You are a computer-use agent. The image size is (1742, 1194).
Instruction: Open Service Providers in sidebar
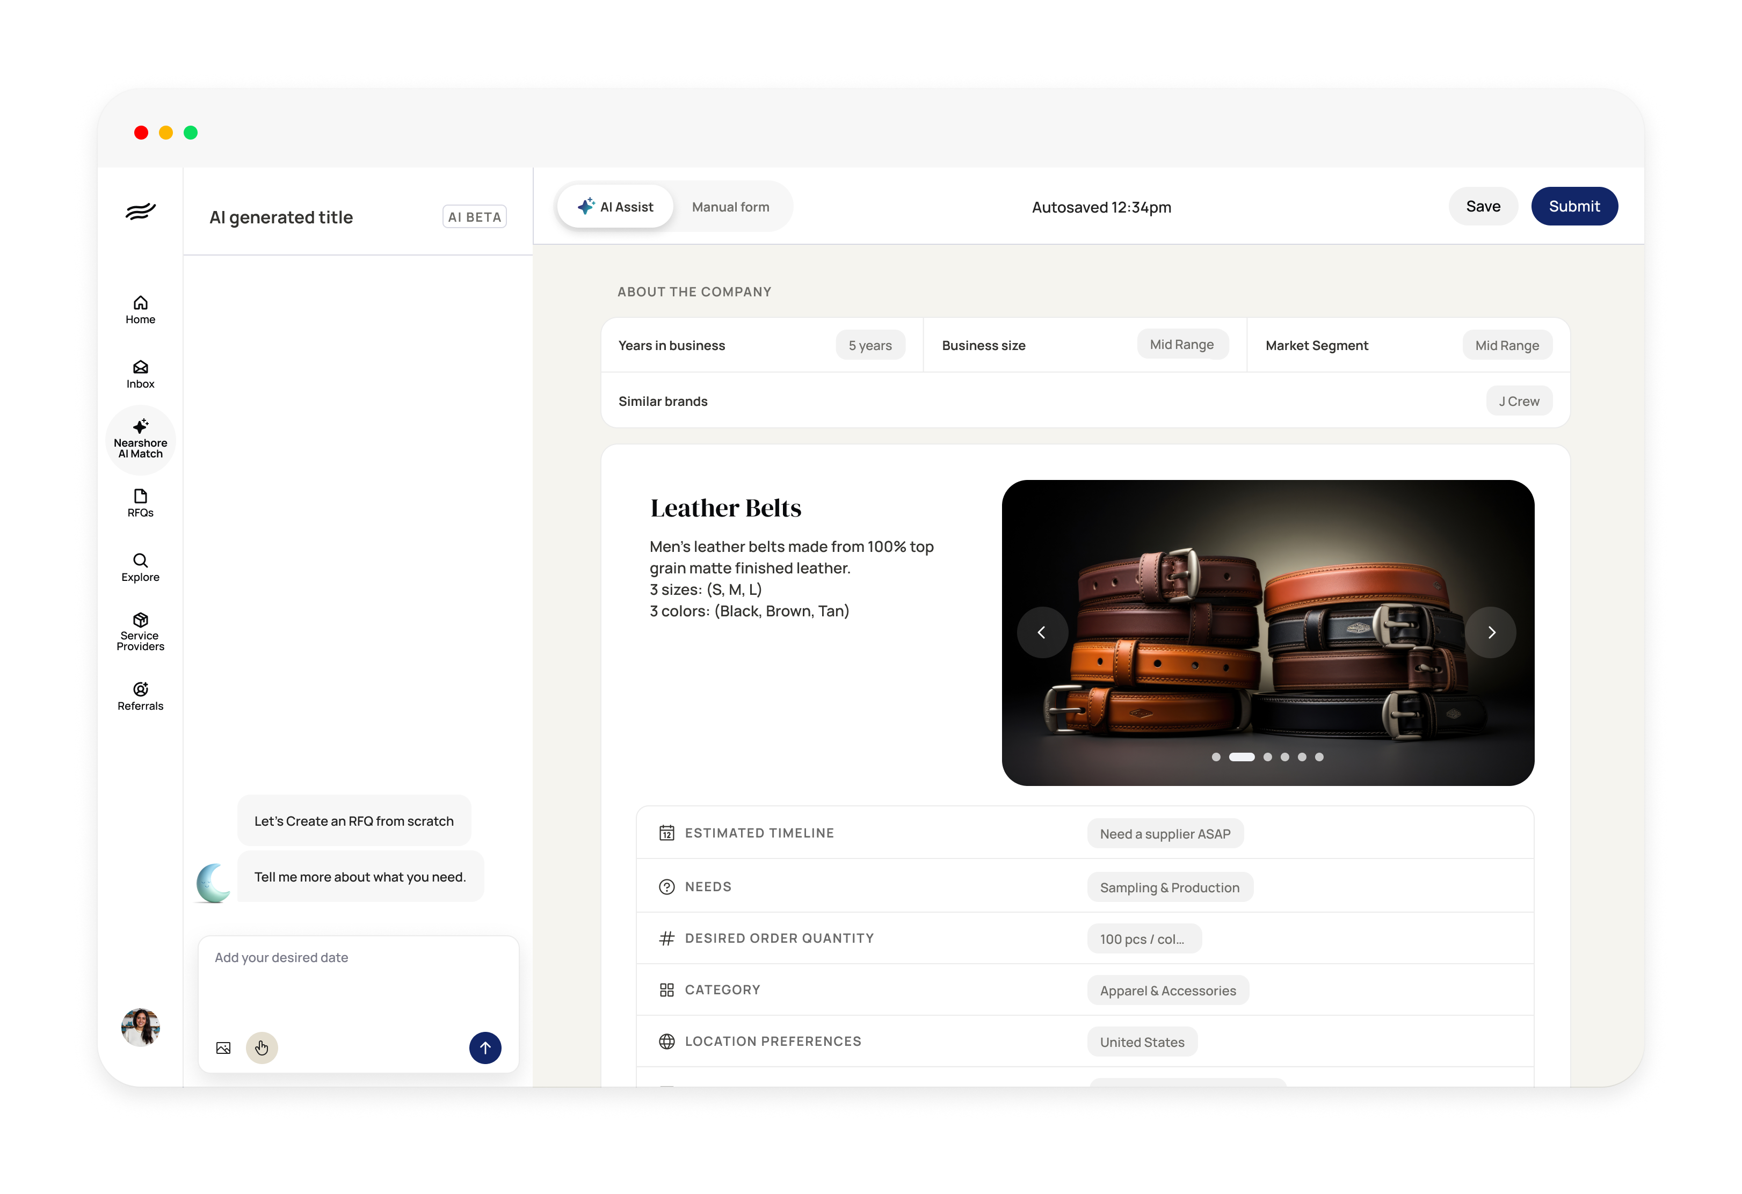[x=140, y=631]
